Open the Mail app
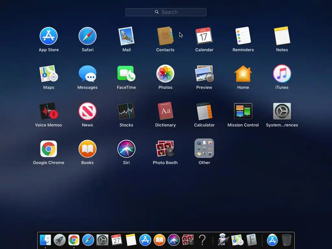 (x=126, y=36)
